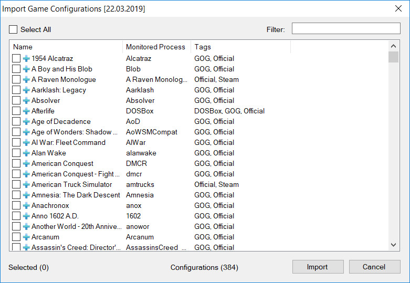This screenshot has width=410, height=283.
Task: Click the plus icon next to Age of Decadence
Action: click(26, 121)
